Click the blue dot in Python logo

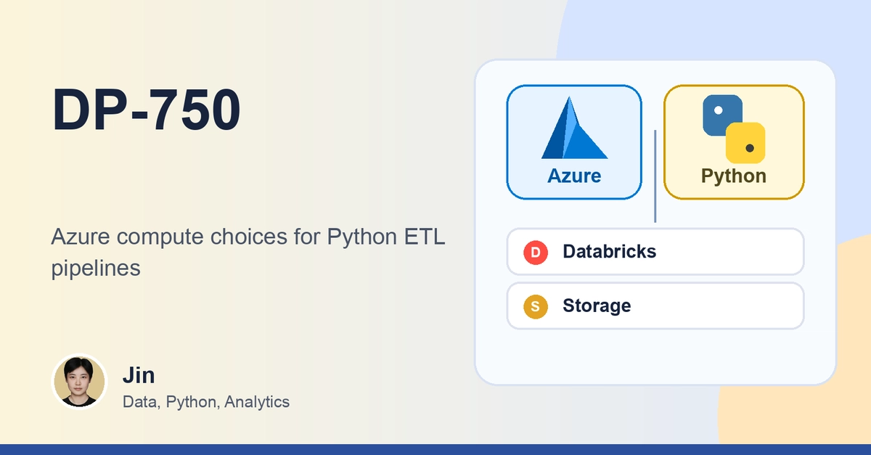click(719, 110)
